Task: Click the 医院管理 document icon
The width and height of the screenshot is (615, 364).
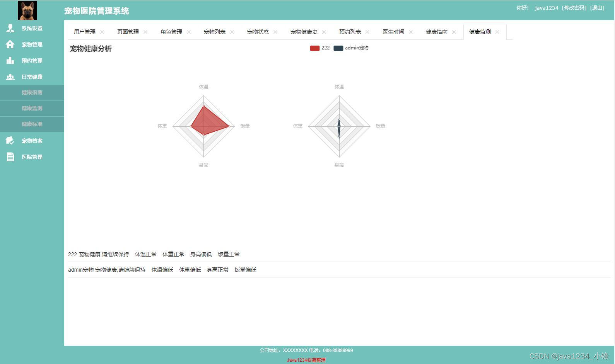Action: (10, 157)
